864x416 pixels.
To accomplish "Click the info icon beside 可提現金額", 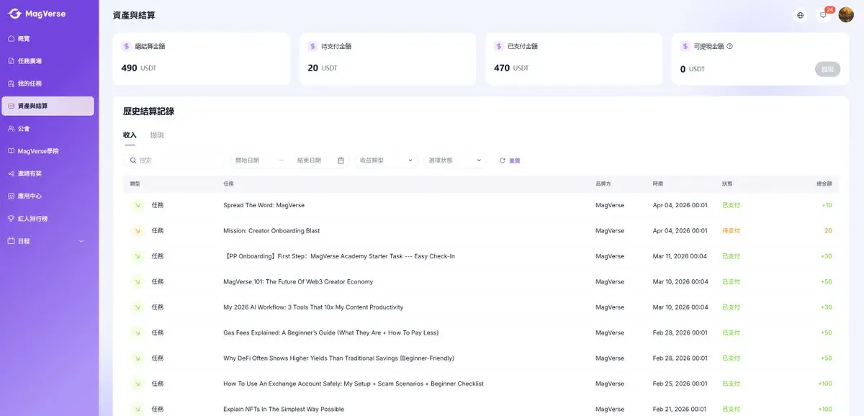I will click(730, 46).
